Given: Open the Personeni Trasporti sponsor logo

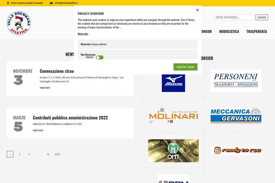Looking at the screenshot, I should [x=236, y=81].
